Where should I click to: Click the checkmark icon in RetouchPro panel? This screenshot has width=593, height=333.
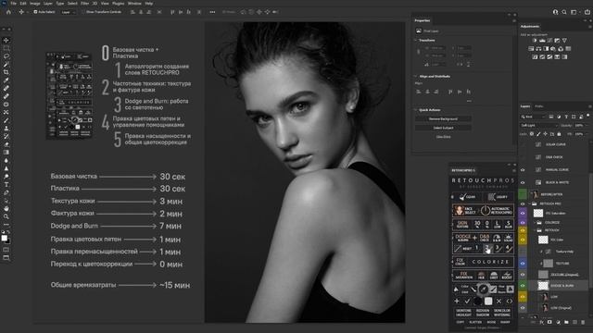tap(467, 302)
